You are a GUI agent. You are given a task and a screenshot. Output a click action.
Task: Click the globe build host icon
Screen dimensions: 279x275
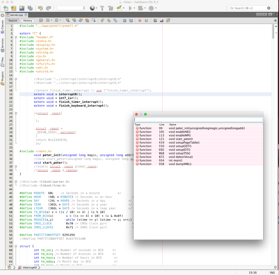92,8
